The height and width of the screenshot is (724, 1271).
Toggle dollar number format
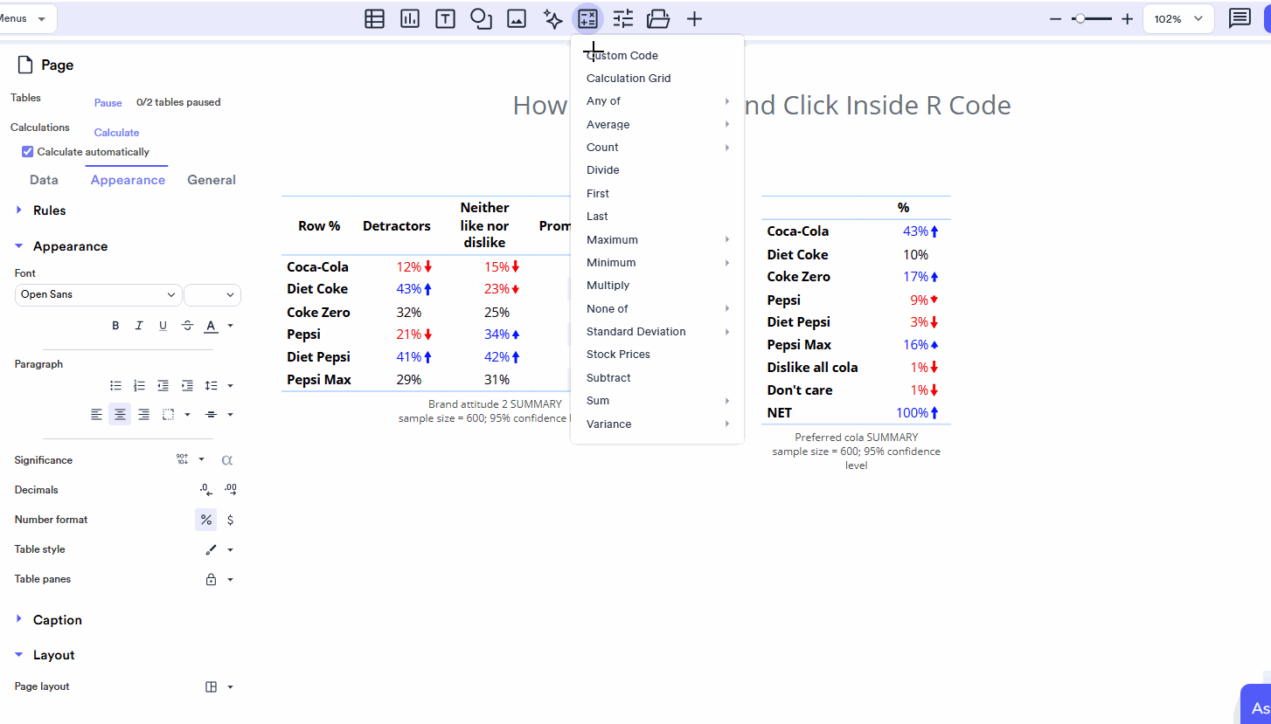coord(230,520)
